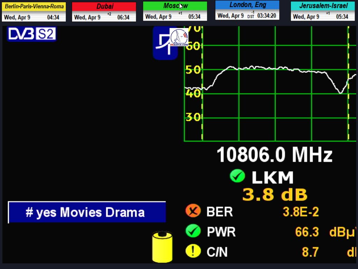Click the orange X icon beside BER
This screenshot has height=269, width=358.
(x=193, y=211)
